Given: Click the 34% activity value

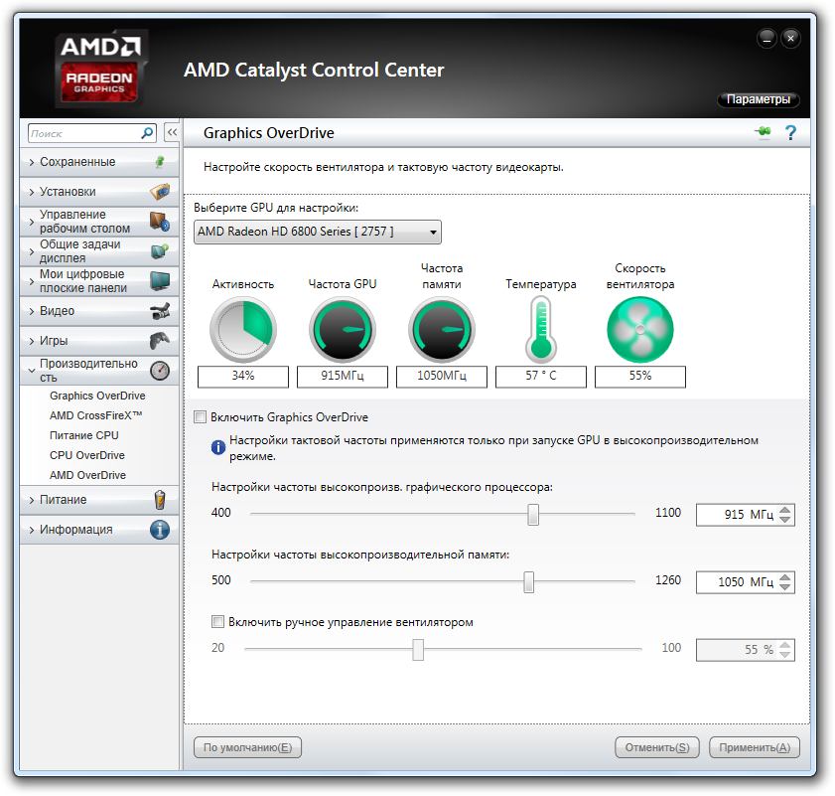Looking at the screenshot, I should tap(243, 376).
